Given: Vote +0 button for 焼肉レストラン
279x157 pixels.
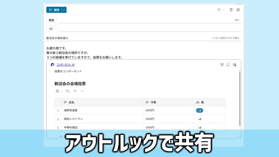Looking at the screenshot, I should click(x=199, y=119).
